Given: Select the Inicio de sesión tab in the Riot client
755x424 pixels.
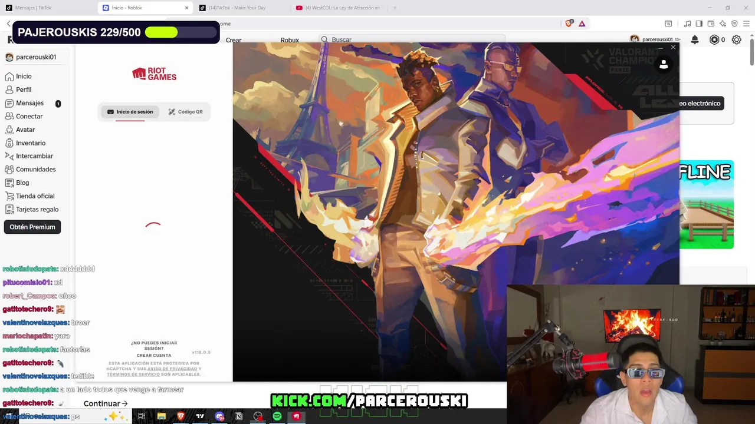Looking at the screenshot, I should 130,112.
